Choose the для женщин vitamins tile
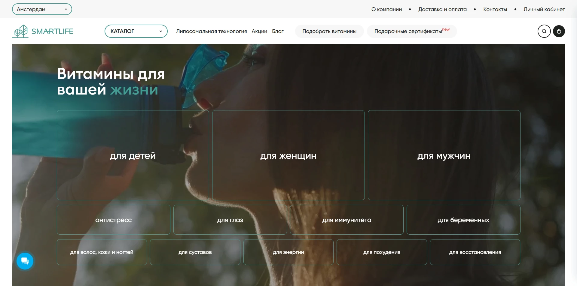Viewport: 577px width, 286px height. tap(288, 155)
